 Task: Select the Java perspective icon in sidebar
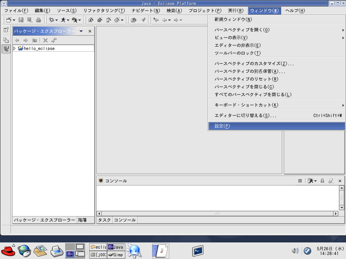point(6,49)
